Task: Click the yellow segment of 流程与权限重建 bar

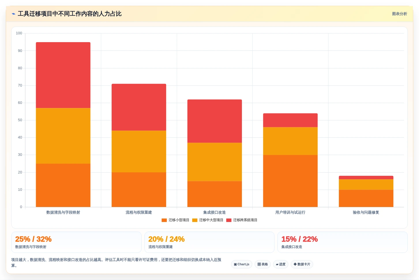Action: (139, 152)
